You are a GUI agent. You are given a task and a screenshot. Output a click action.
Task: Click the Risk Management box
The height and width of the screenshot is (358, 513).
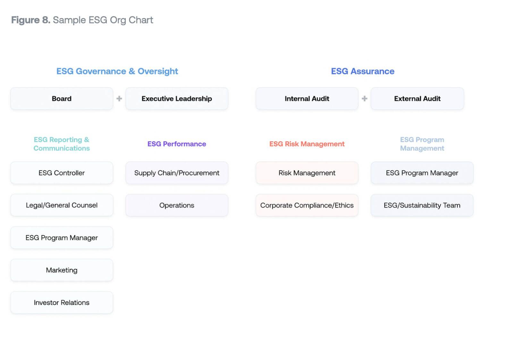pyautogui.click(x=307, y=173)
